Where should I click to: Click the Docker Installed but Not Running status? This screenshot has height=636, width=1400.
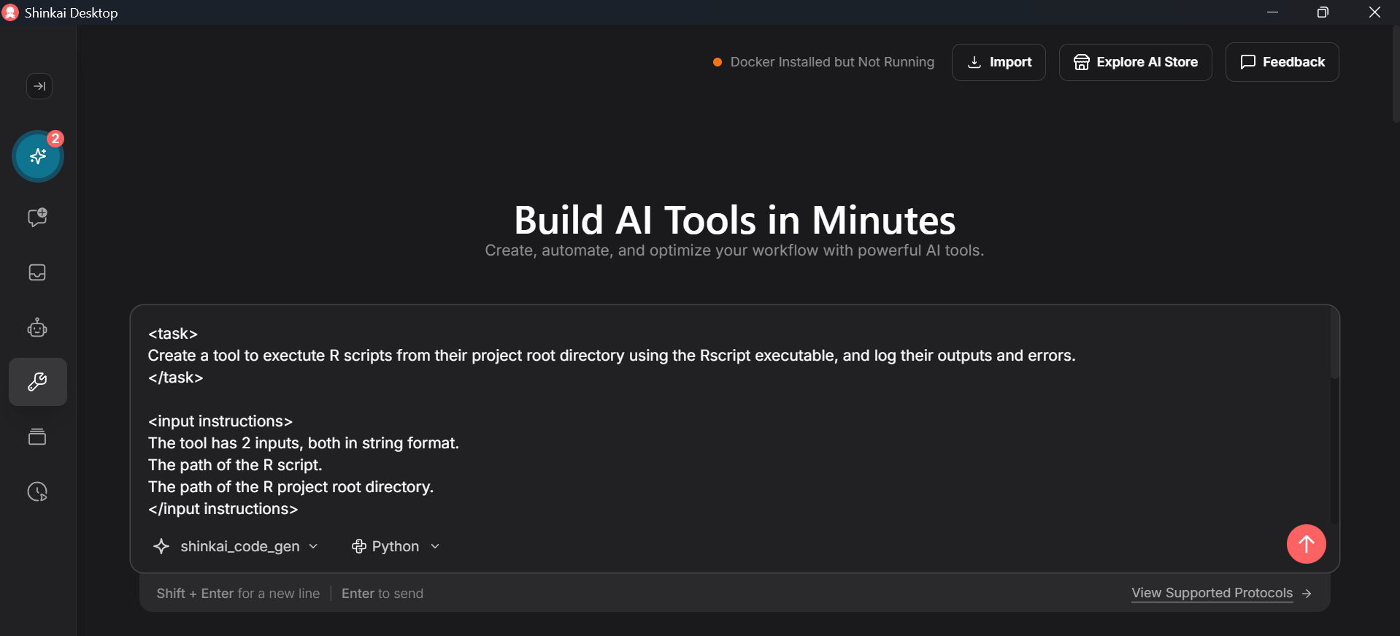tap(823, 62)
